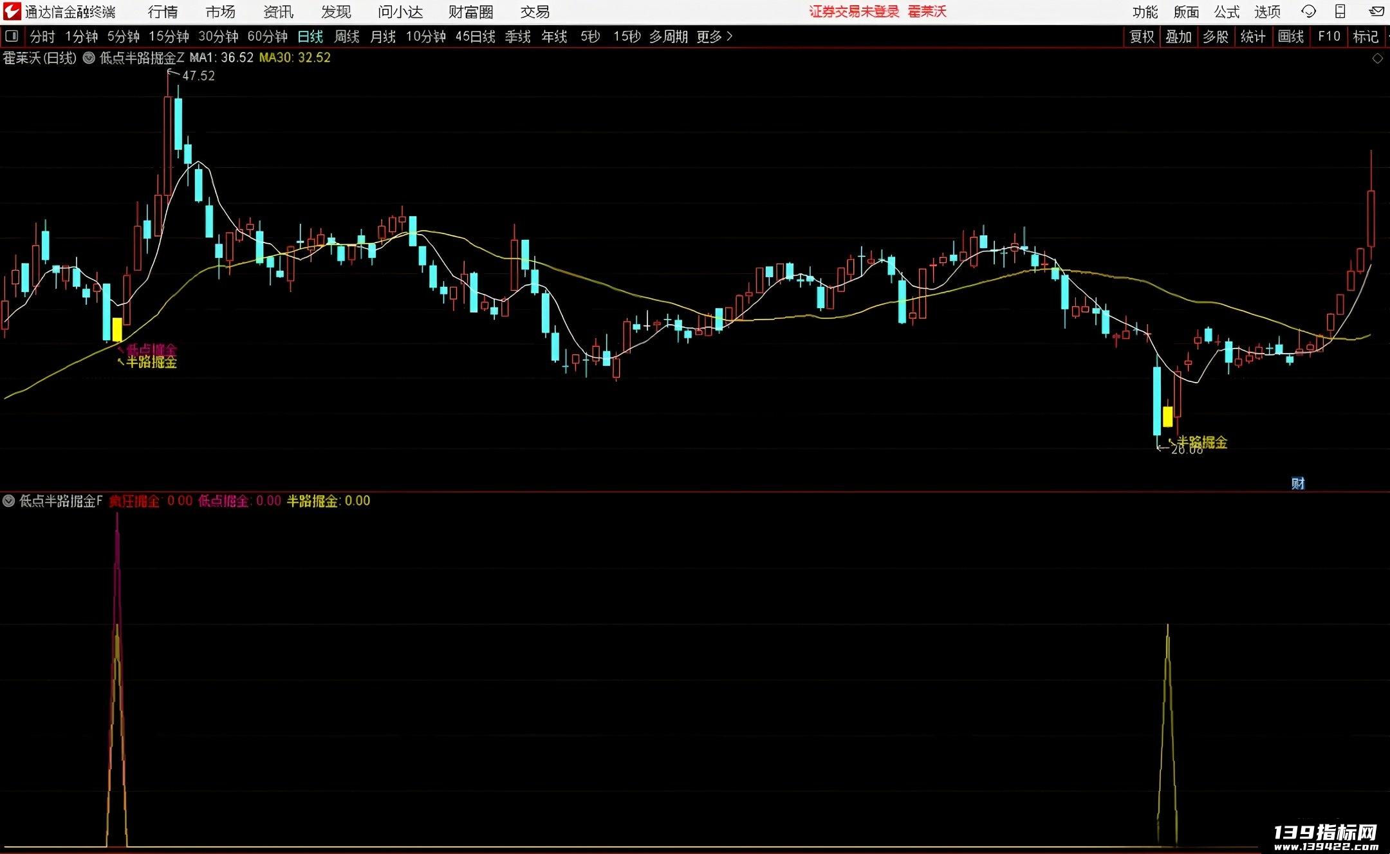Collapse the 低点半路掘金F sub-indicator chevron

point(9,500)
